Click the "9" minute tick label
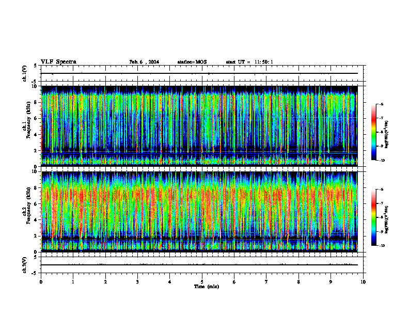The width and height of the screenshot is (409, 316). click(x=331, y=282)
